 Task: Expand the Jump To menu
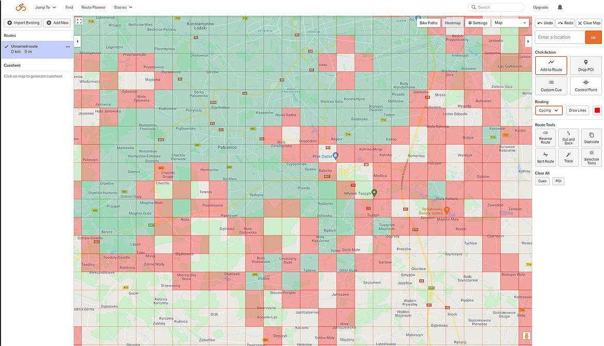(45, 7)
